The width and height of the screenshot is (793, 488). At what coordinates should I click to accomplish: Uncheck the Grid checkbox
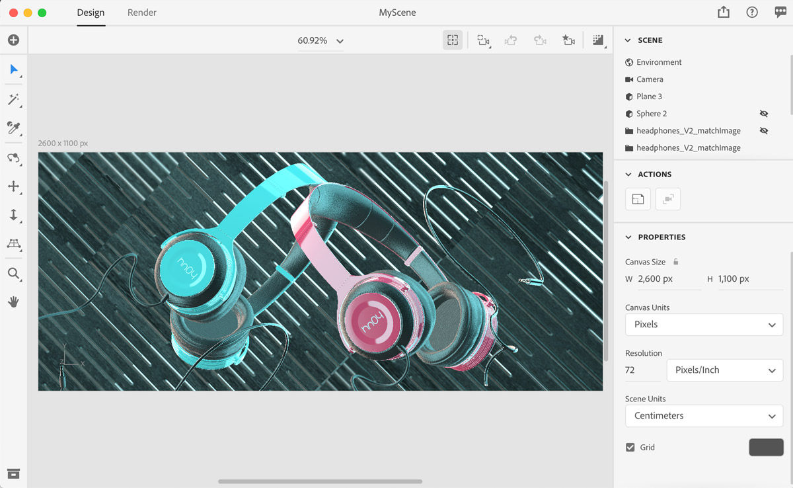coord(630,447)
